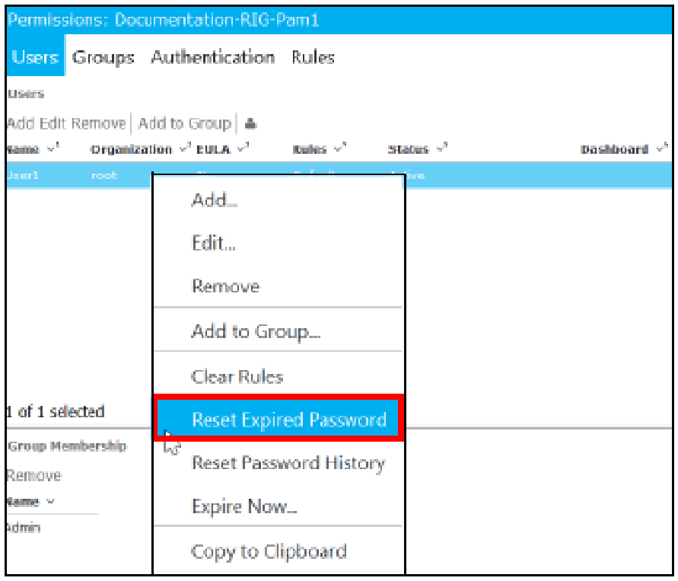The height and width of the screenshot is (581, 678).
Task: Click Remove under Group Membership
Action: coord(34,475)
